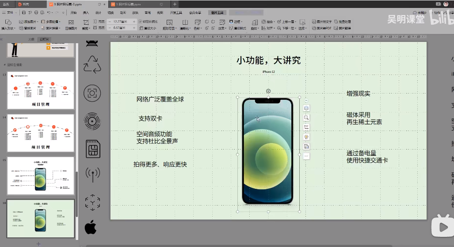Click the SIM card icon

point(93,149)
